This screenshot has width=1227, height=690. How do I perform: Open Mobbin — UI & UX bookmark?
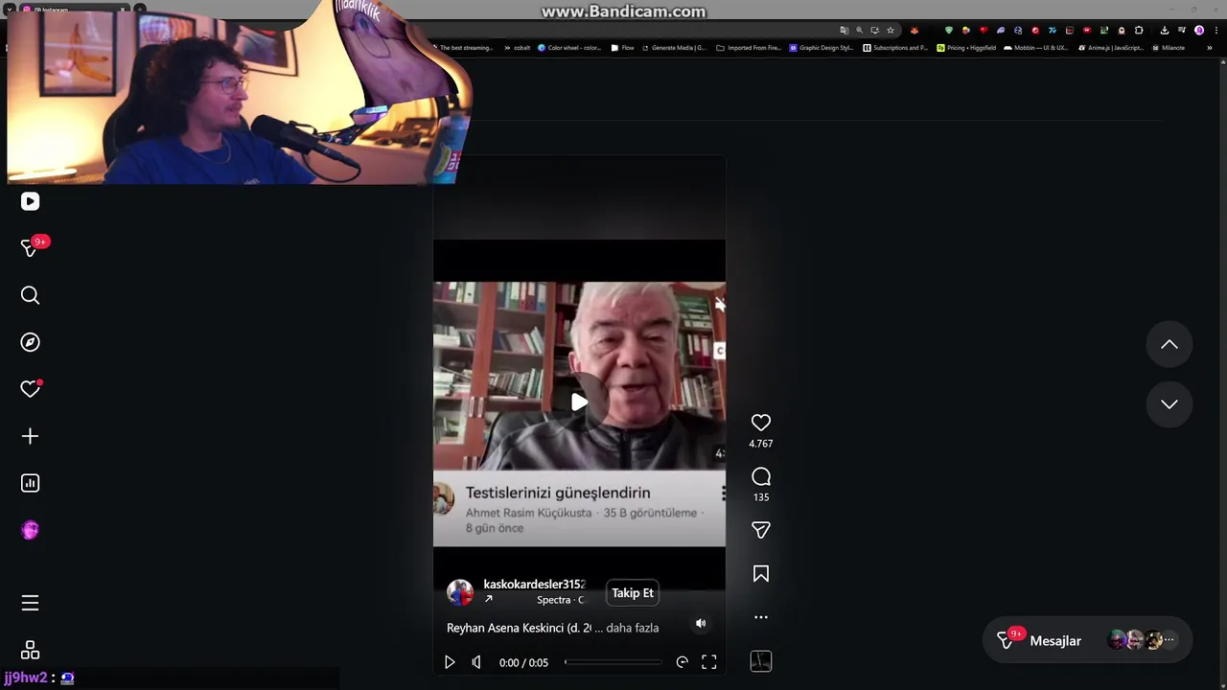tap(1036, 48)
